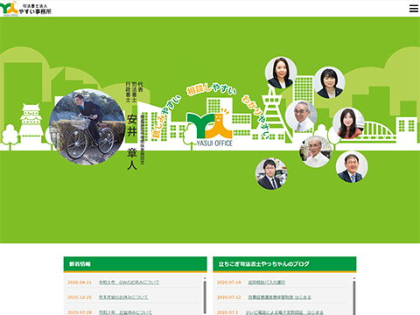Click the やすい事務所 header logo
Screen dimensions: 420x315
click(x=25, y=9)
